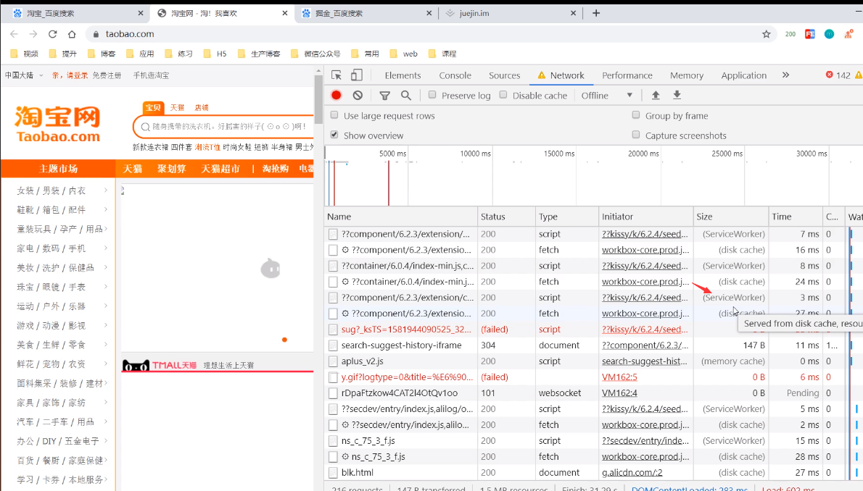This screenshot has height=491, width=863.
Task: Uncheck the Show overview option
Action: coord(334,135)
